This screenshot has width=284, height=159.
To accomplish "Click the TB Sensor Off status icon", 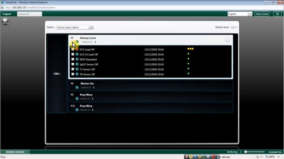I will [x=77, y=74].
